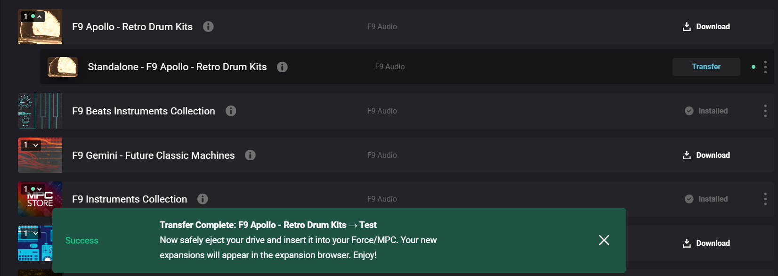Download F9 Gemini - Future Classic Machines
Image resolution: width=778 pixels, height=276 pixels.
706,155
